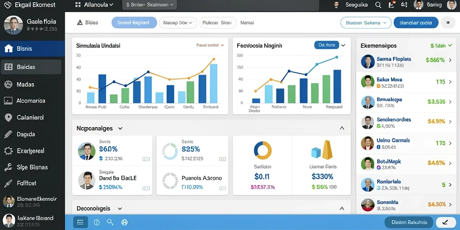Click the search magnifier icon in top bar
The width and height of the screenshot is (460, 230).
[x=378, y=4]
